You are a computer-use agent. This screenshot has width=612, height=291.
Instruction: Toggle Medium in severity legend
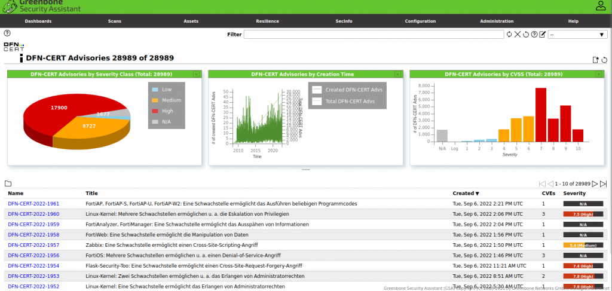coord(166,100)
